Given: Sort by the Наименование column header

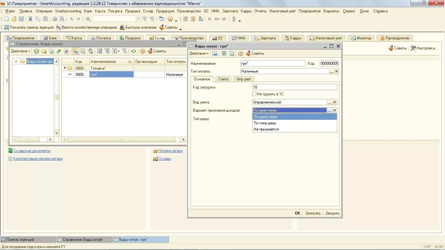Looking at the screenshot, I should coord(112,62).
